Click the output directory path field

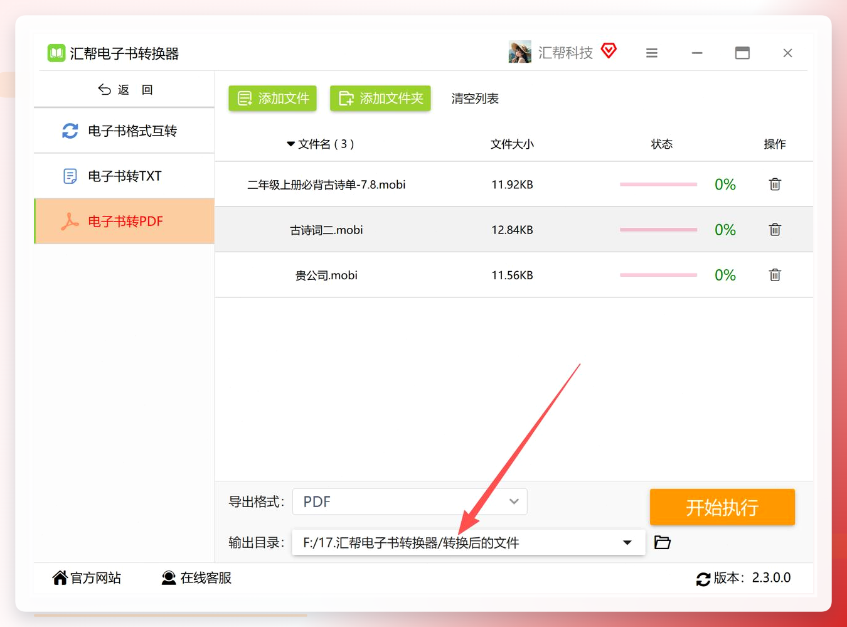pos(469,542)
